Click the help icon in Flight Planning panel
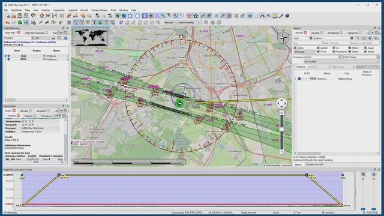 [65, 38]
